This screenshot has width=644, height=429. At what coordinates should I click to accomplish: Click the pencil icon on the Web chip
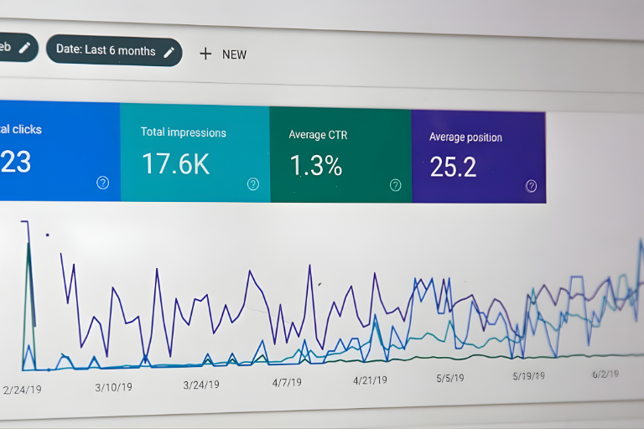tap(25, 48)
